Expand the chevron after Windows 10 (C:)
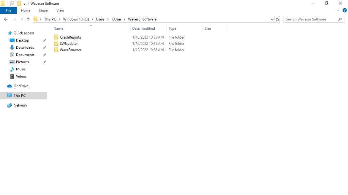 point(92,19)
